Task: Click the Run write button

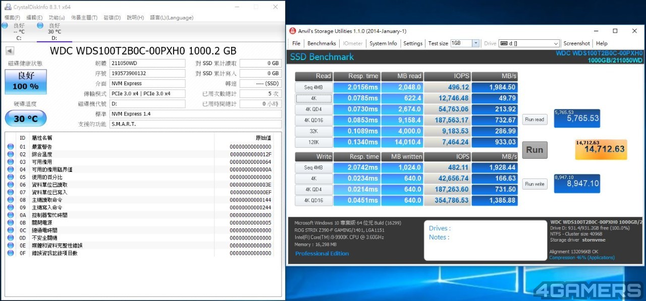Action: 534,184
